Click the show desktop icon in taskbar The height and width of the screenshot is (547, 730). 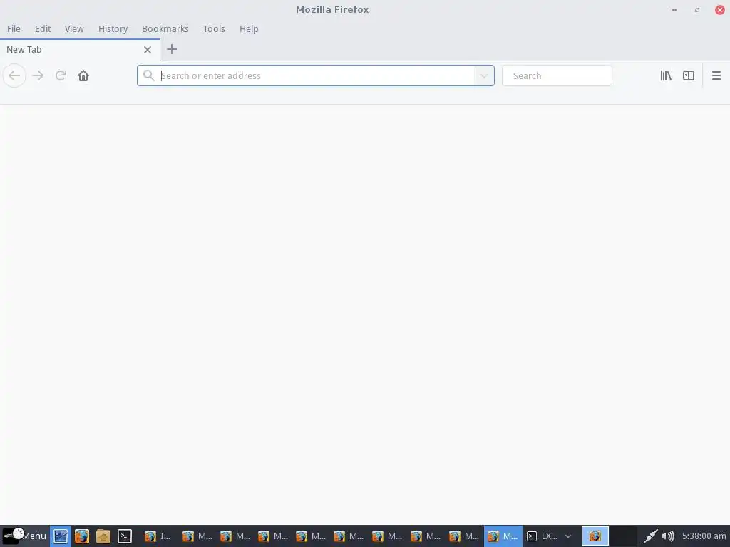point(61,536)
